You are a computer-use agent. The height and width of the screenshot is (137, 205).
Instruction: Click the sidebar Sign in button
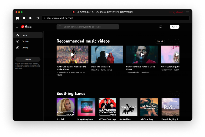click(x=28, y=59)
